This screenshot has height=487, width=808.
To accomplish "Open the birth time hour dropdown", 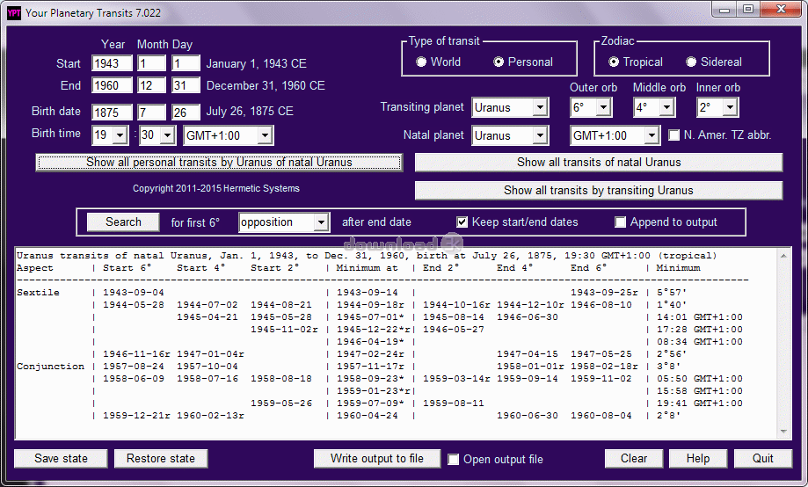I will 120,135.
